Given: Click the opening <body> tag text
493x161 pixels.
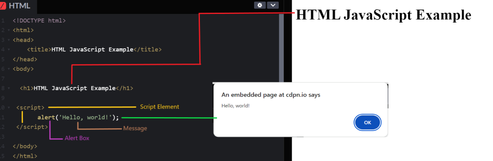Looking at the screenshot, I should [23, 69].
